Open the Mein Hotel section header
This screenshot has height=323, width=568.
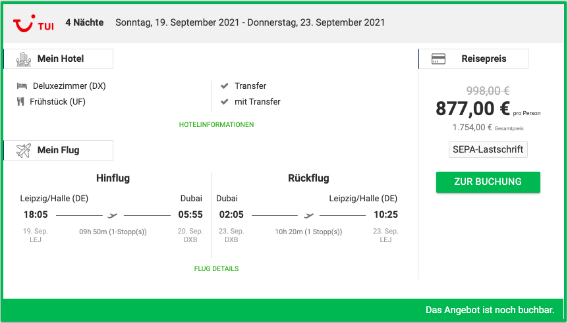click(59, 59)
